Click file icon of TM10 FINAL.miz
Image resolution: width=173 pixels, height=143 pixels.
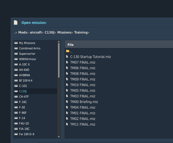(67, 85)
